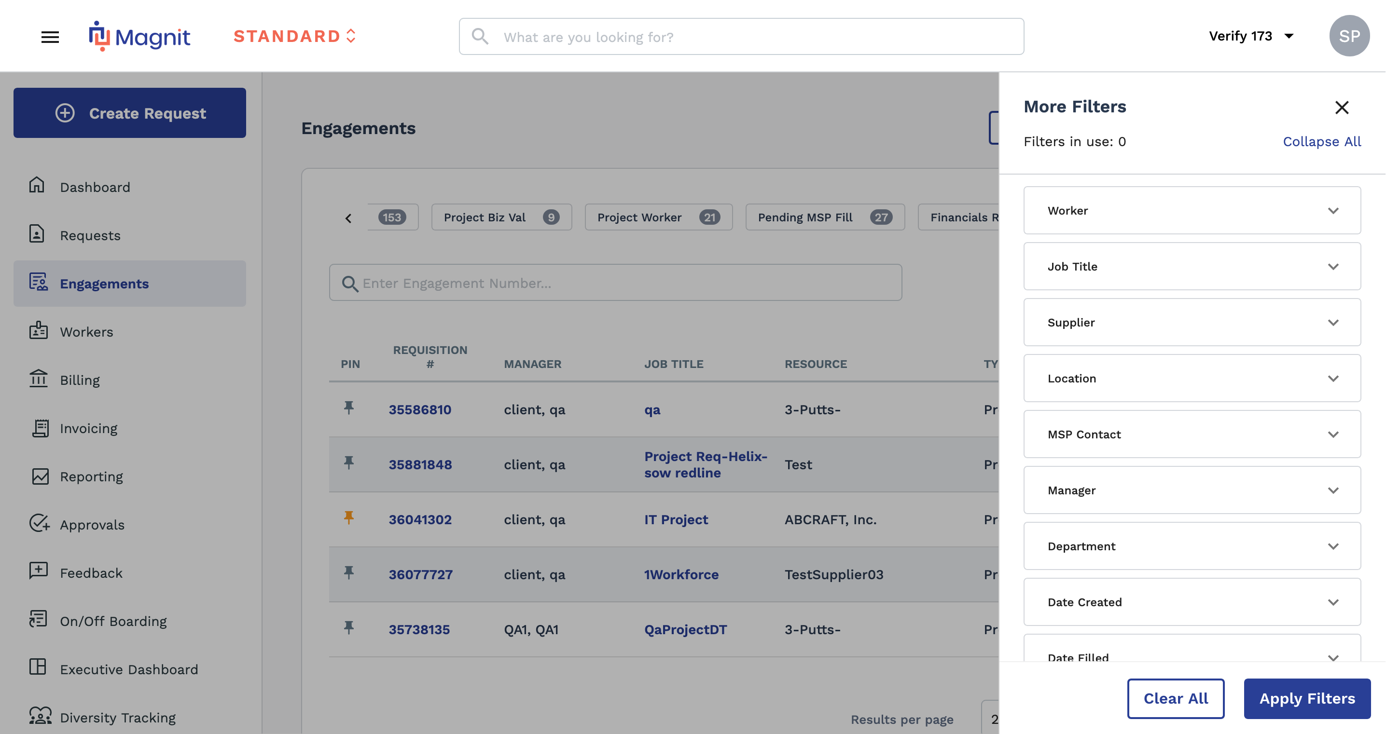Pin requisition 35738135

(348, 627)
